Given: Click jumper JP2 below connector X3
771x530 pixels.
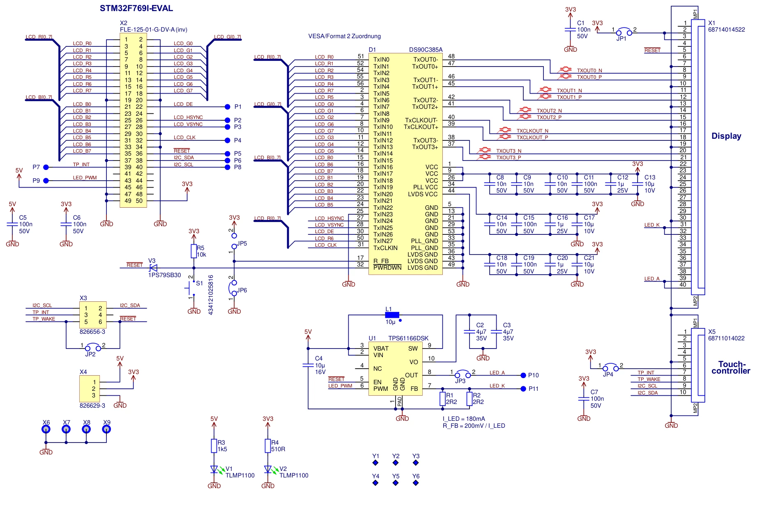Looking at the screenshot, I should click(x=93, y=348).
